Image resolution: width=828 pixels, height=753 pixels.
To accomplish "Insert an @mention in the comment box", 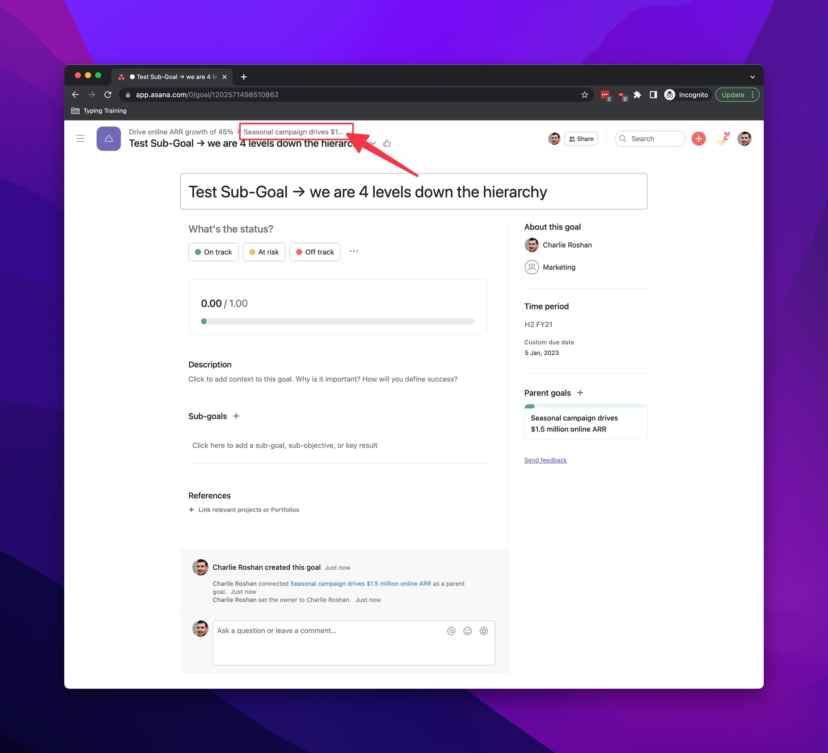I will pyautogui.click(x=451, y=631).
